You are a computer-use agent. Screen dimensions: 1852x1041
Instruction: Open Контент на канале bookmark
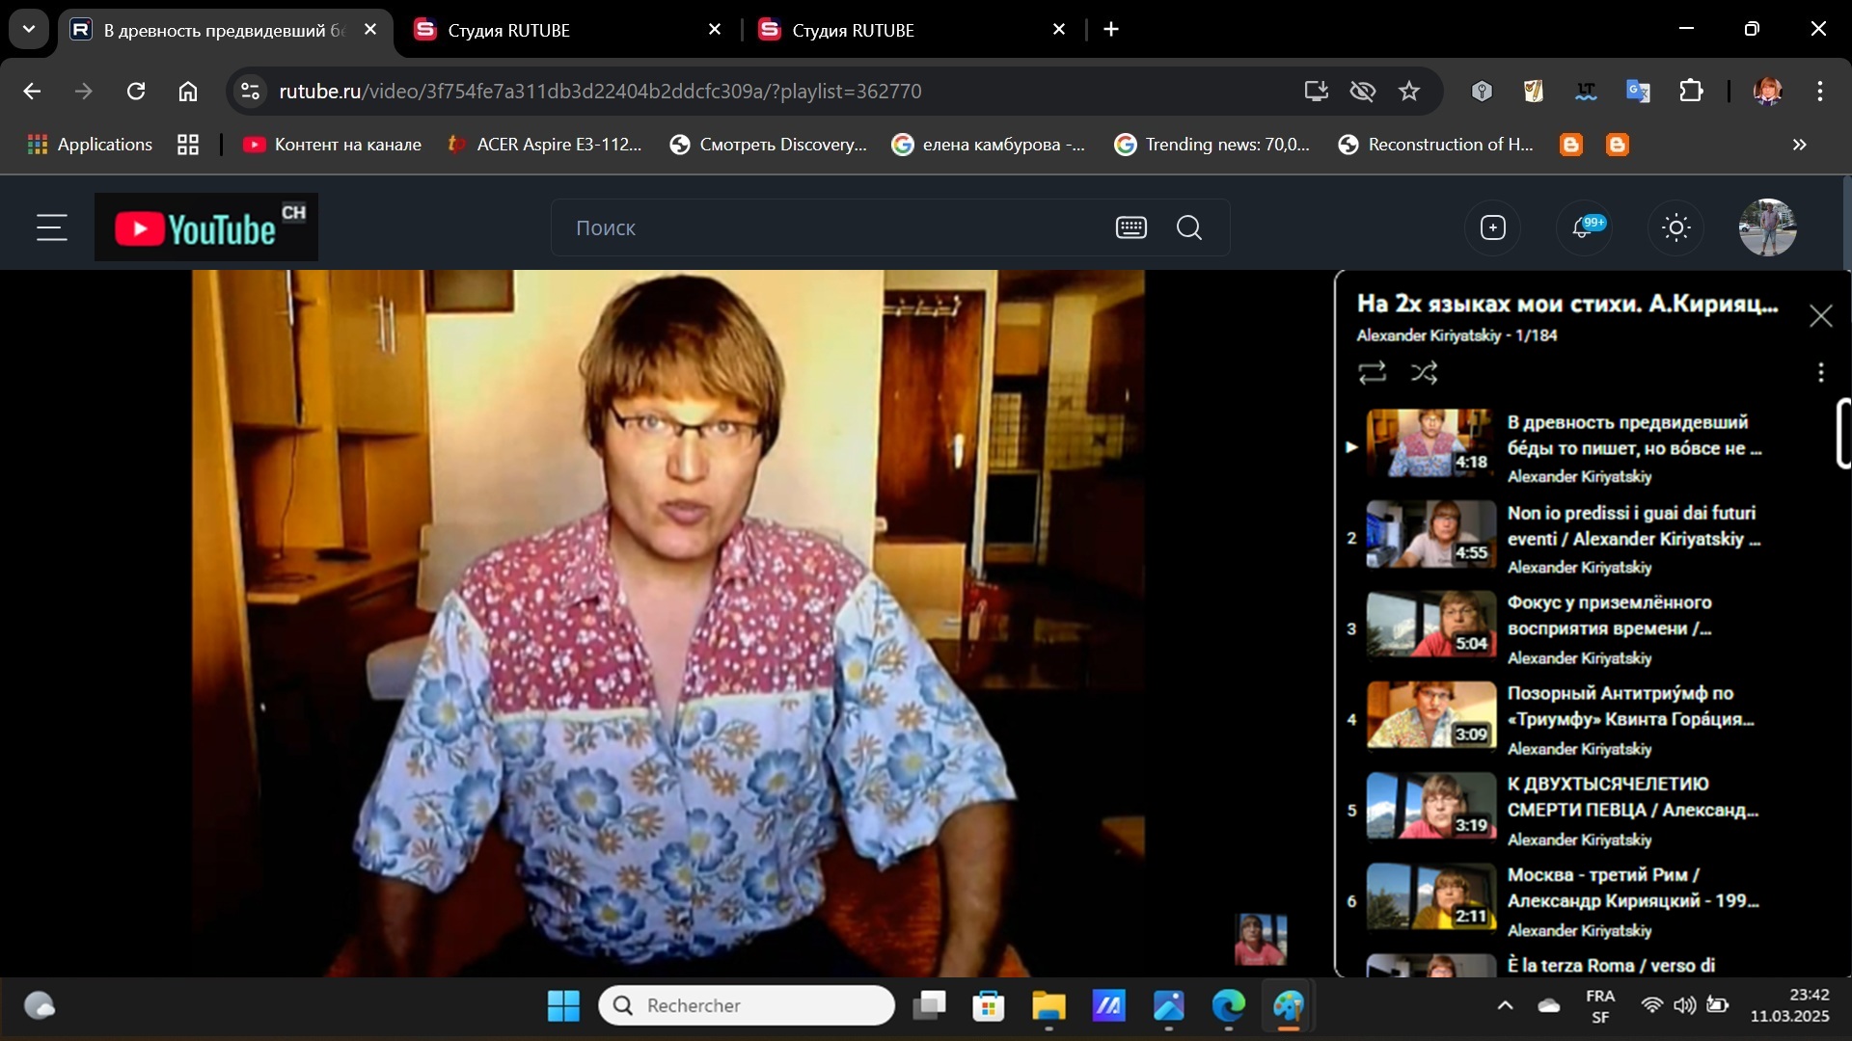[x=332, y=145]
